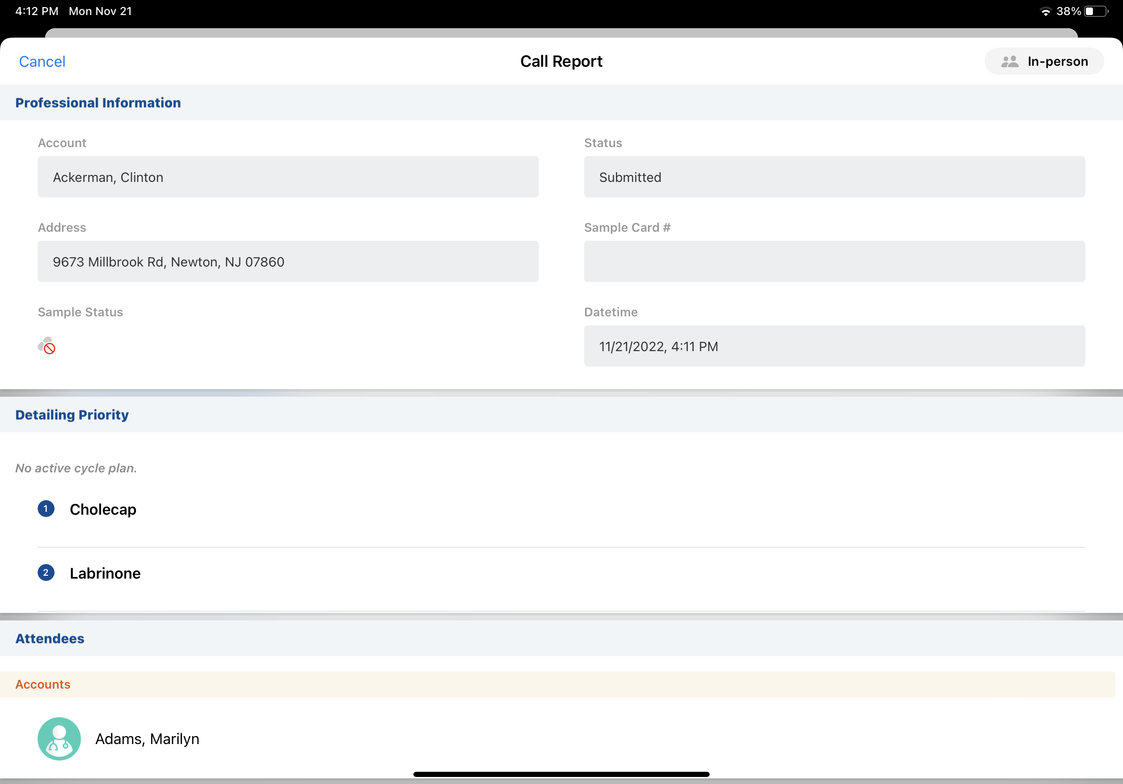Tap the Wi-Fi status icon
Viewport: 1123px width, 784px height.
click(x=1045, y=11)
